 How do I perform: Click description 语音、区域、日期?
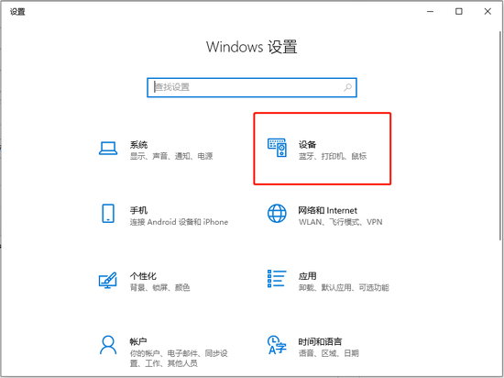pos(328,353)
